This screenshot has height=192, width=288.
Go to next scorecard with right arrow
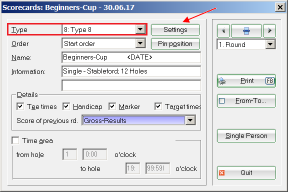click(269, 30)
